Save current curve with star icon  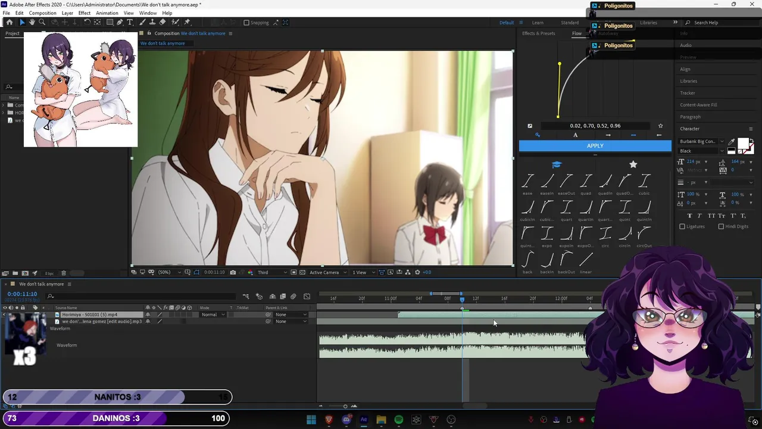point(660,126)
